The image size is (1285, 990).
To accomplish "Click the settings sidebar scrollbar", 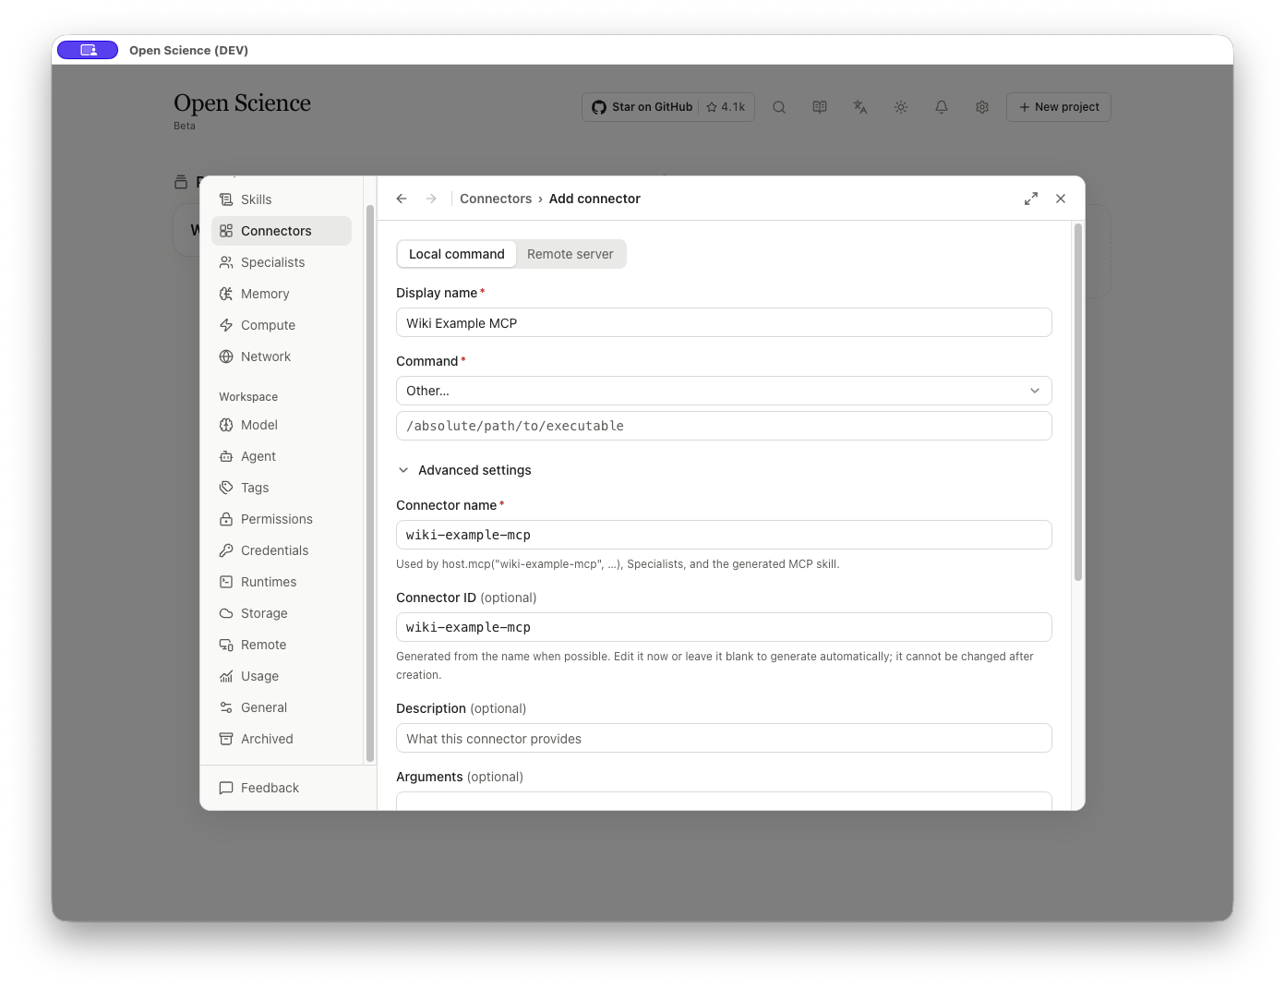I will (x=370, y=483).
